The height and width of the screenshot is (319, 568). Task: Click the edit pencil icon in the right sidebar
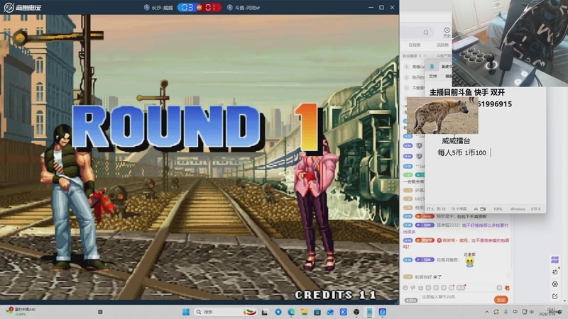coord(555,296)
